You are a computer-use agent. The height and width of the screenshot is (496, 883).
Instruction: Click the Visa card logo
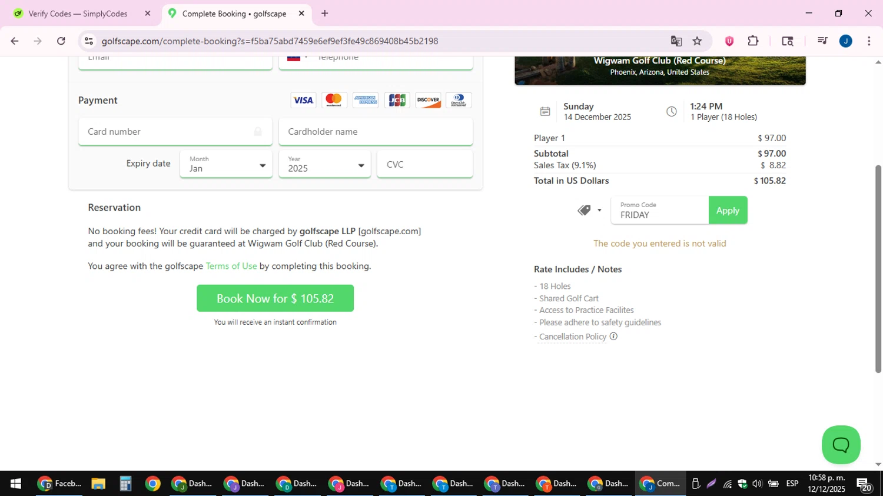[x=303, y=100]
